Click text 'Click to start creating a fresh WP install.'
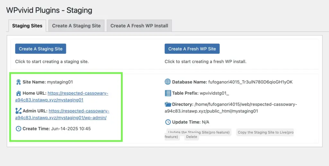329x166 pixels. (x=205, y=62)
